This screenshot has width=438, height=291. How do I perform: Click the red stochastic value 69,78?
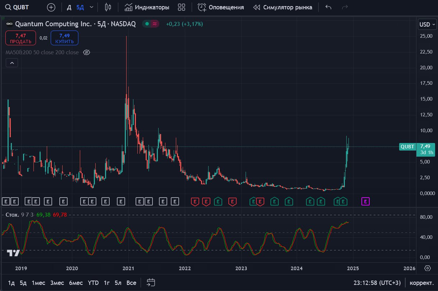(x=60, y=215)
